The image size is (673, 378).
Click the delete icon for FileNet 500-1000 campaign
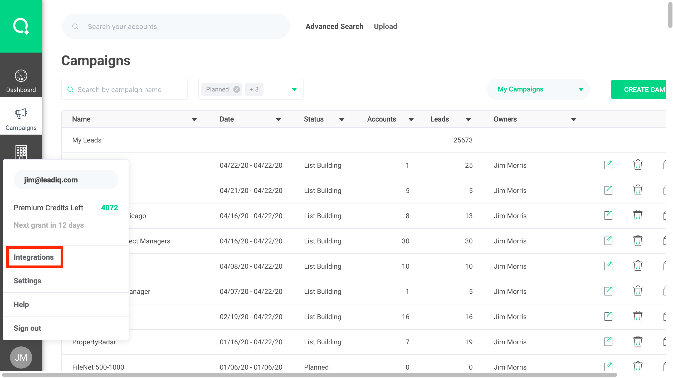pos(637,367)
